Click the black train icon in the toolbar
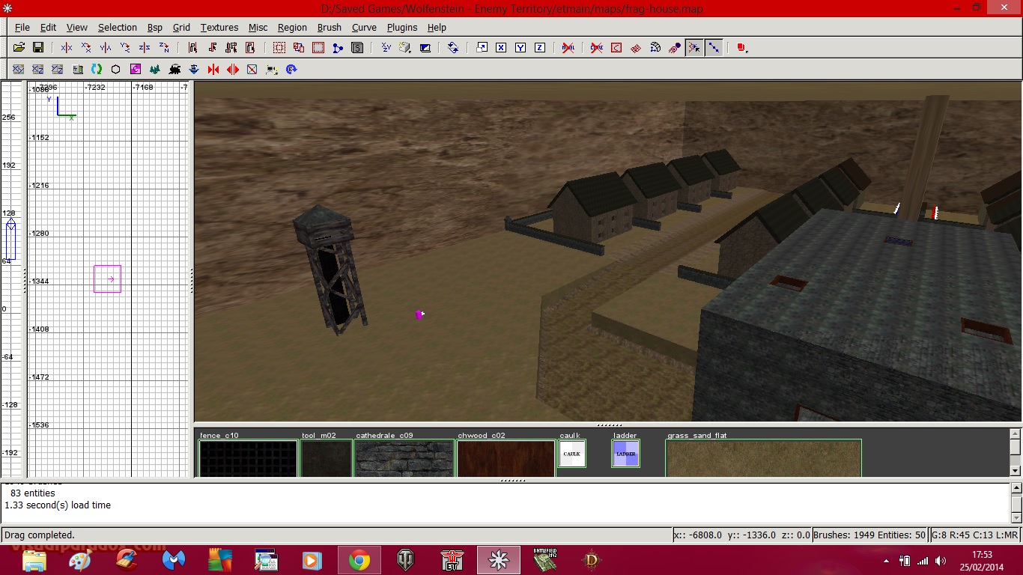The width and height of the screenshot is (1023, 575). [x=174, y=70]
